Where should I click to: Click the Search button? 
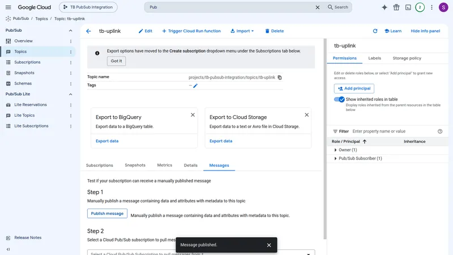pyautogui.click(x=337, y=7)
